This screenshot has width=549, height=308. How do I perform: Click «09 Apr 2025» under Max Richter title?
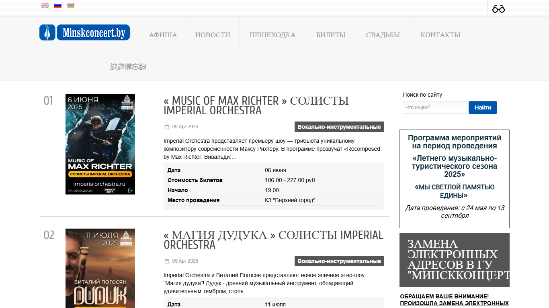(185, 127)
